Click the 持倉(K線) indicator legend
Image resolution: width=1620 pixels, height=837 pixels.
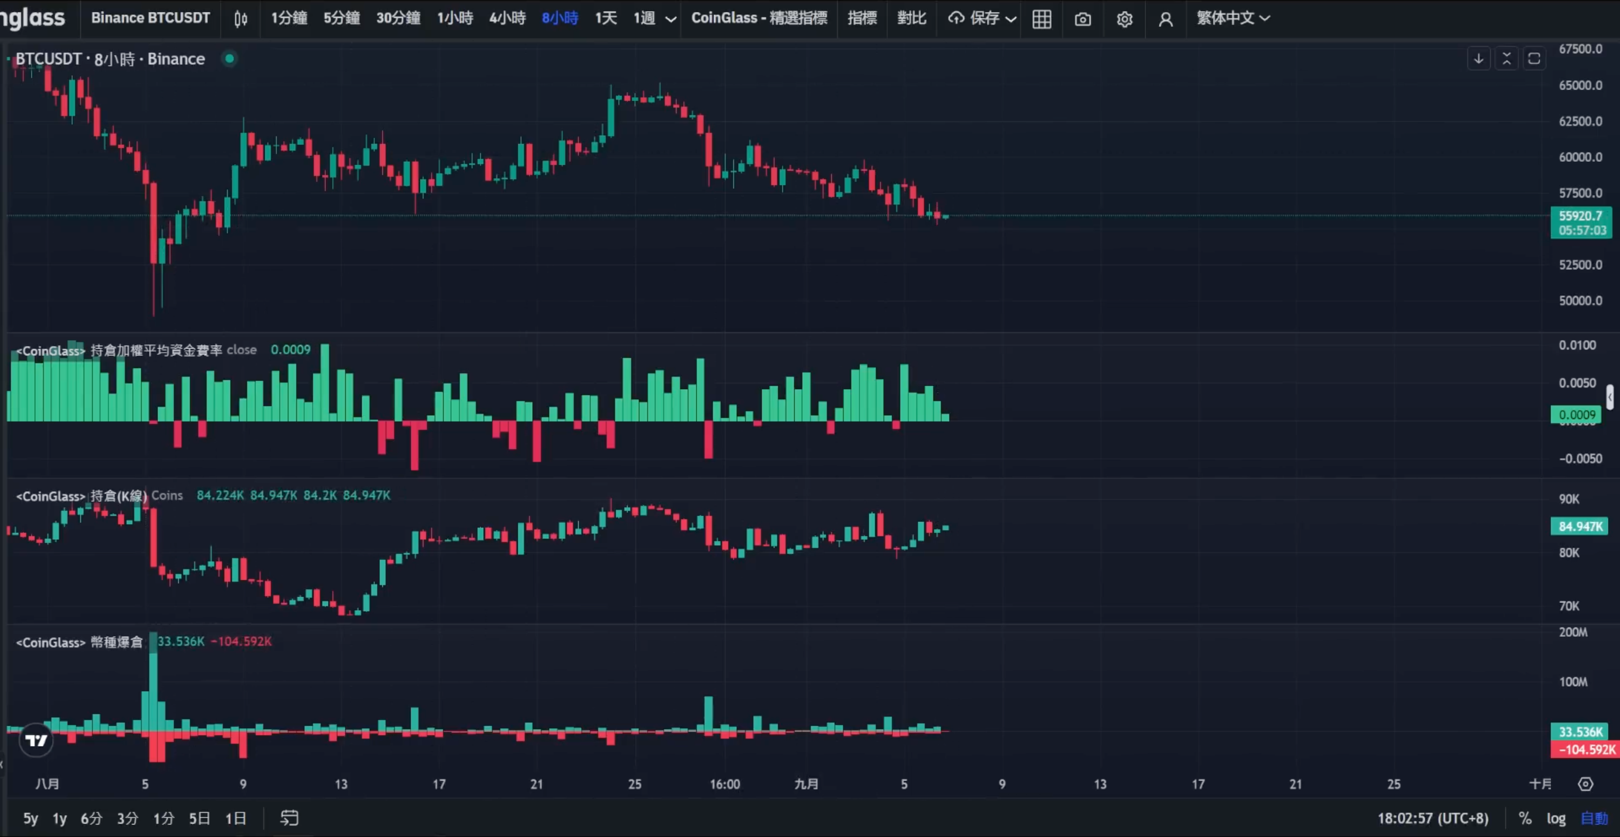(119, 496)
